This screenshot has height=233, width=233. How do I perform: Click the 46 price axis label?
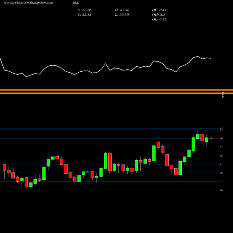[221, 156]
